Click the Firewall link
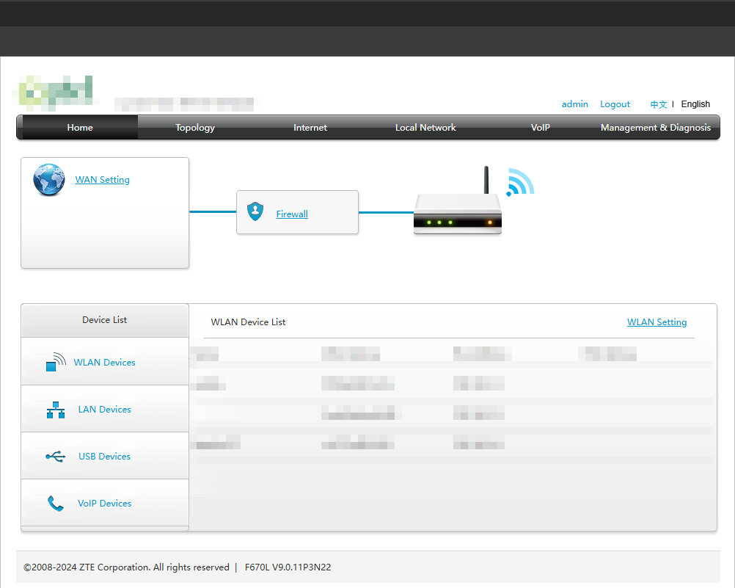 click(292, 214)
